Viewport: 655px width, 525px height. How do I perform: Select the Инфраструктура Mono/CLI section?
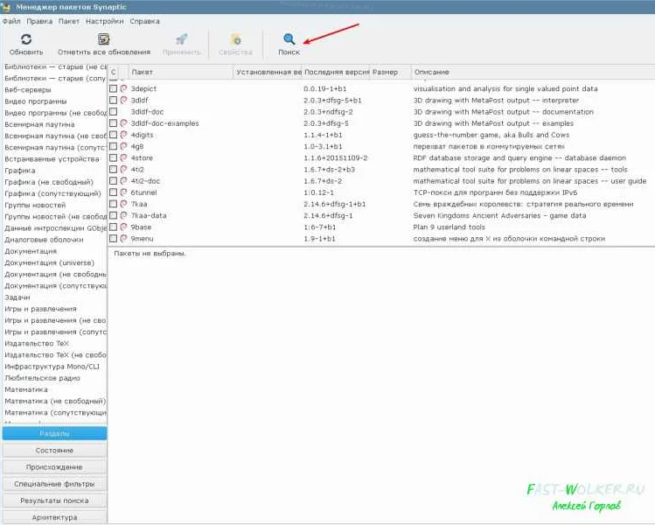(52, 367)
